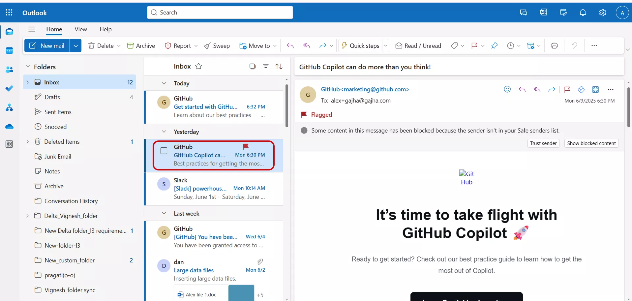Open the Settings gear
632x301 pixels.
pyautogui.click(x=603, y=13)
